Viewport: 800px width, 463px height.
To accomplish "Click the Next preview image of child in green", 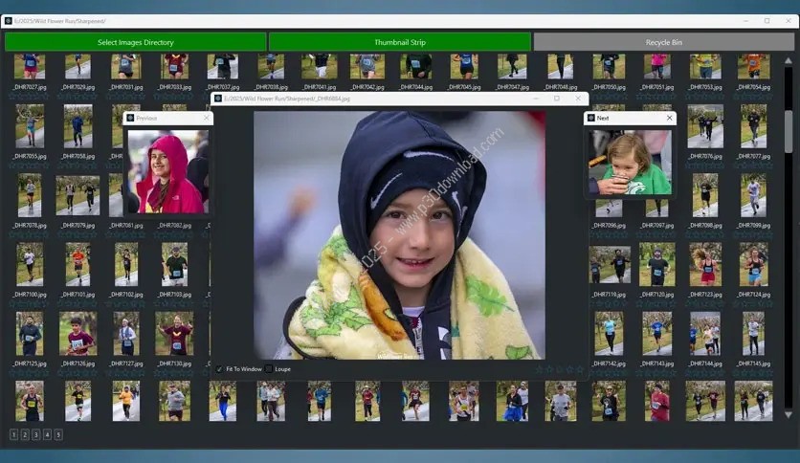I will tap(630, 163).
